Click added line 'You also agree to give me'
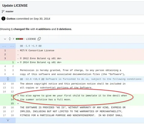 point(73,96)
